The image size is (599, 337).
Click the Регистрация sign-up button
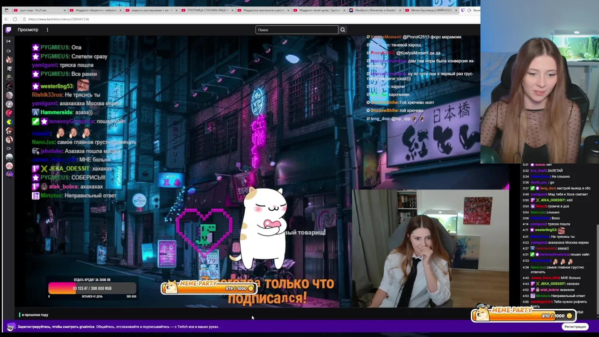575,327
